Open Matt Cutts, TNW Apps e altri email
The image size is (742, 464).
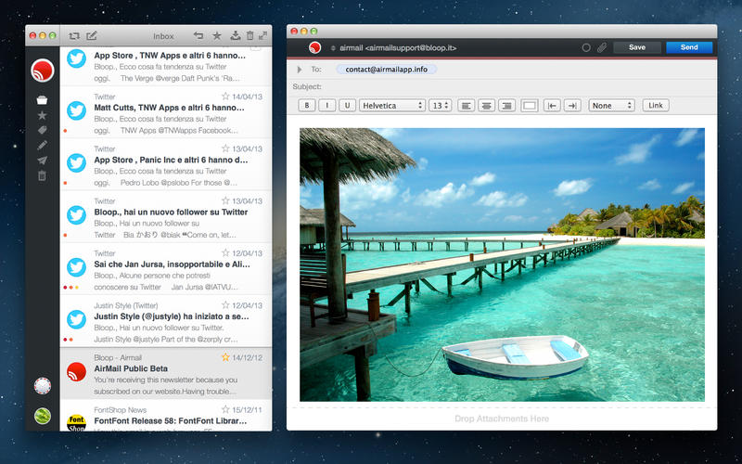tap(166, 112)
